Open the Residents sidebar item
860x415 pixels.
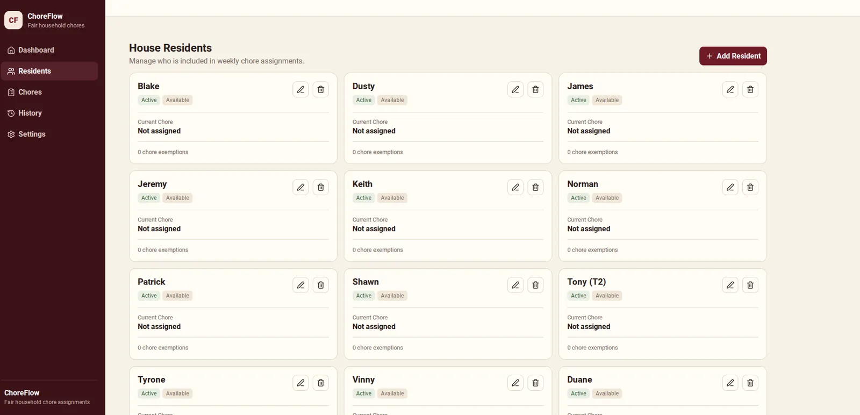pos(49,71)
